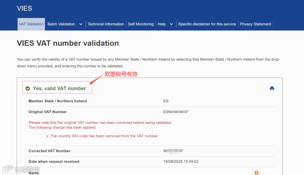Click the 'Corrected VAT Number' label
Image resolution: width=304 pixels, height=175 pixels.
pos(50,151)
